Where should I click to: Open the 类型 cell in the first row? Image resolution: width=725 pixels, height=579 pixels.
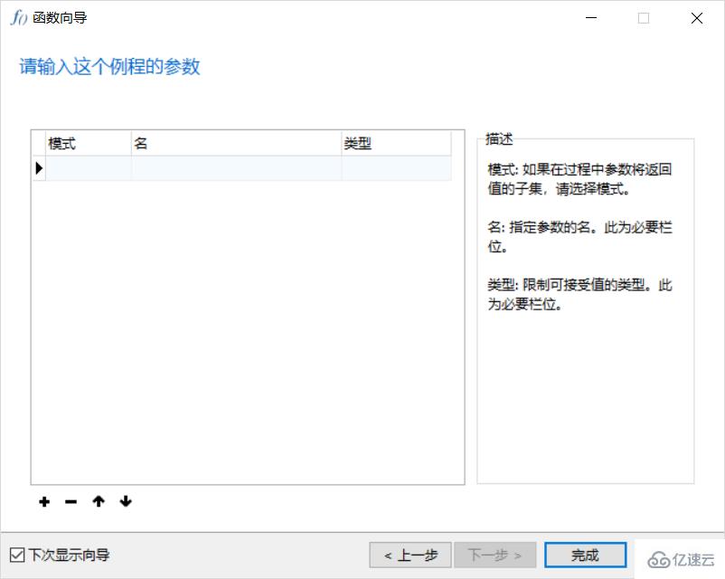pos(395,168)
